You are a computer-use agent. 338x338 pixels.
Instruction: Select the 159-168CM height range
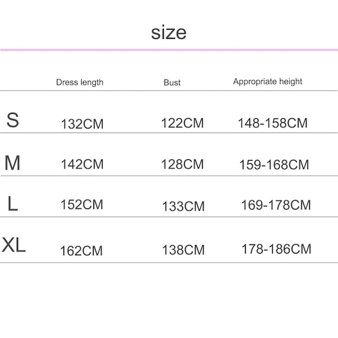pyautogui.click(x=274, y=165)
